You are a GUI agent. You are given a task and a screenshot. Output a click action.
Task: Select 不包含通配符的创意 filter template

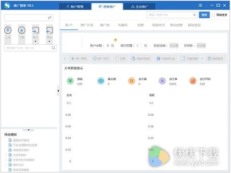25,145
